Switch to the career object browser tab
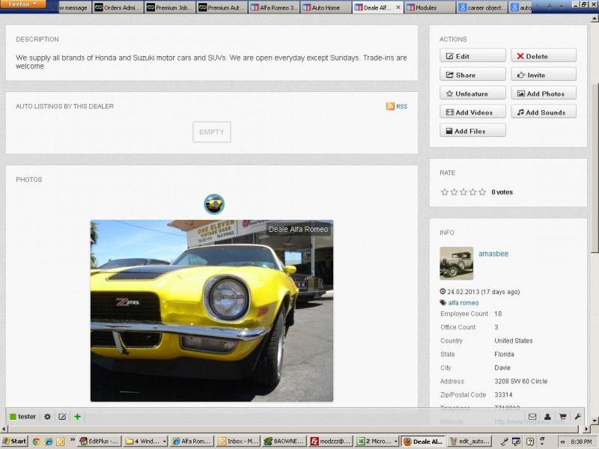This screenshot has height=449, width=599. 482,7
